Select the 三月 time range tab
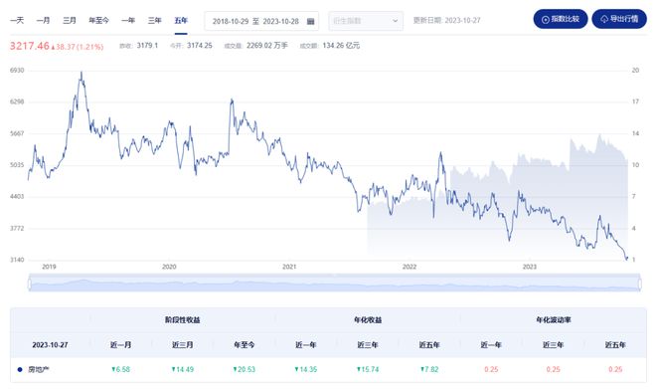The height and width of the screenshot is (389, 656). [x=70, y=20]
